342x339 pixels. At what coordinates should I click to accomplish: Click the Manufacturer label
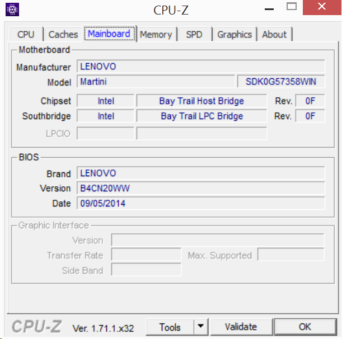click(44, 67)
